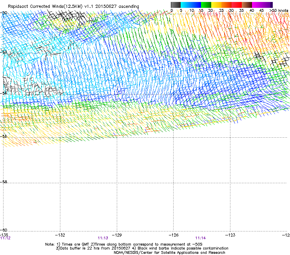Viewport: 290px width, 255px height.
Task: Click the -126 longitude axis label
Action: 174,235
